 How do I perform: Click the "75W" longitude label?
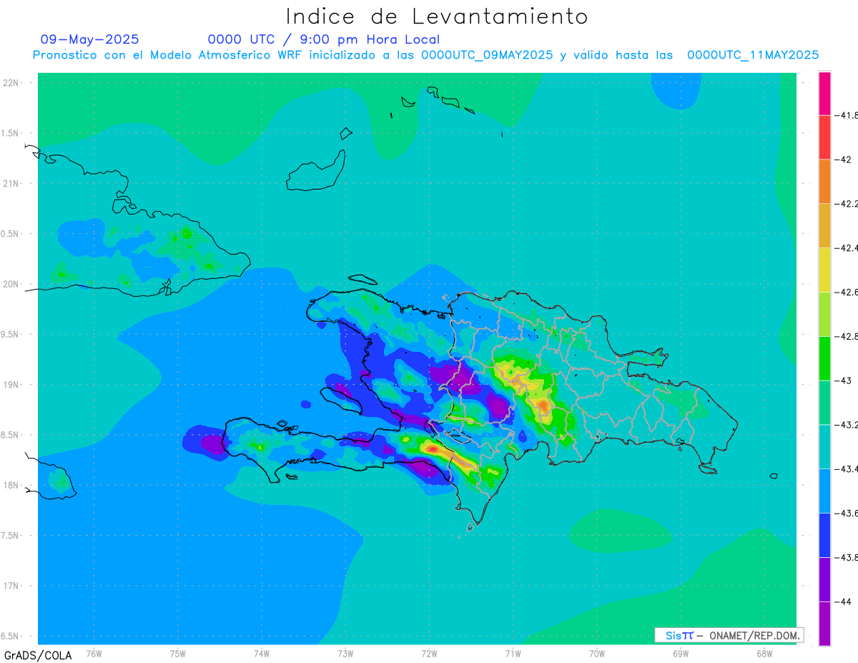click(x=178, y=653)
